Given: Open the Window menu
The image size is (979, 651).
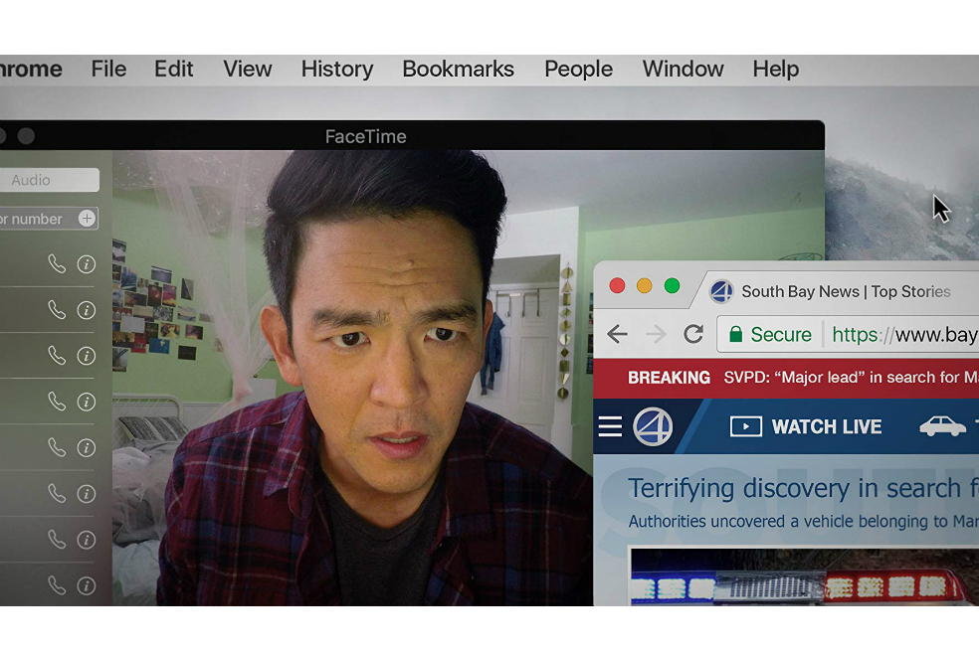Looking at the screenshot, I should 684,69.
